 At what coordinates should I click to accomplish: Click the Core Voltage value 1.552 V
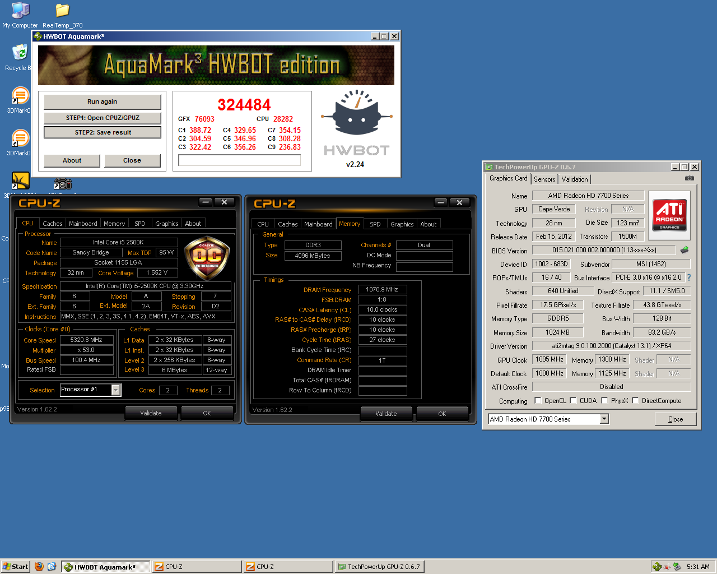(x=157, y=272)
